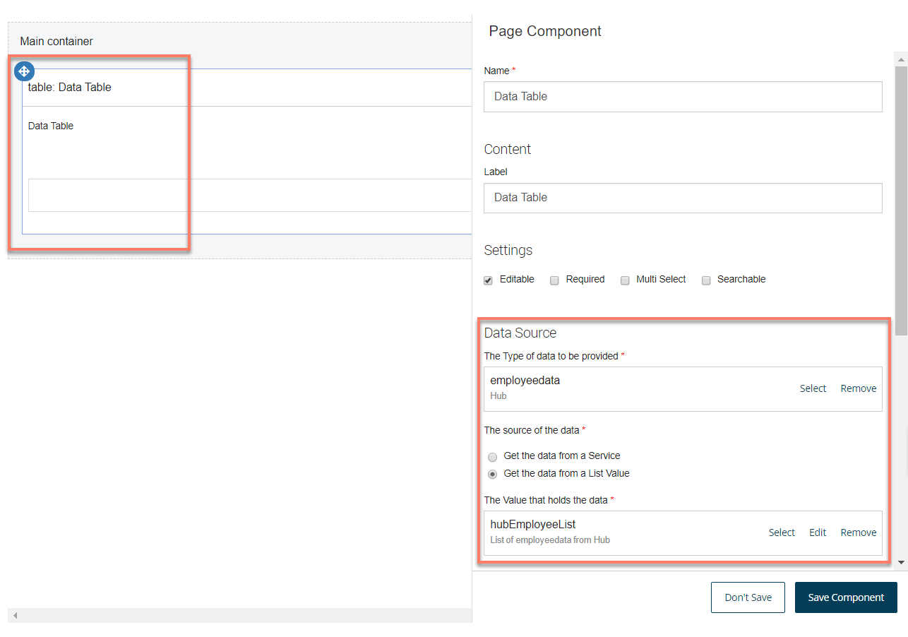Click the Label field under Content
The height and width of the screenshot is (637, 908).
point(682,198)
